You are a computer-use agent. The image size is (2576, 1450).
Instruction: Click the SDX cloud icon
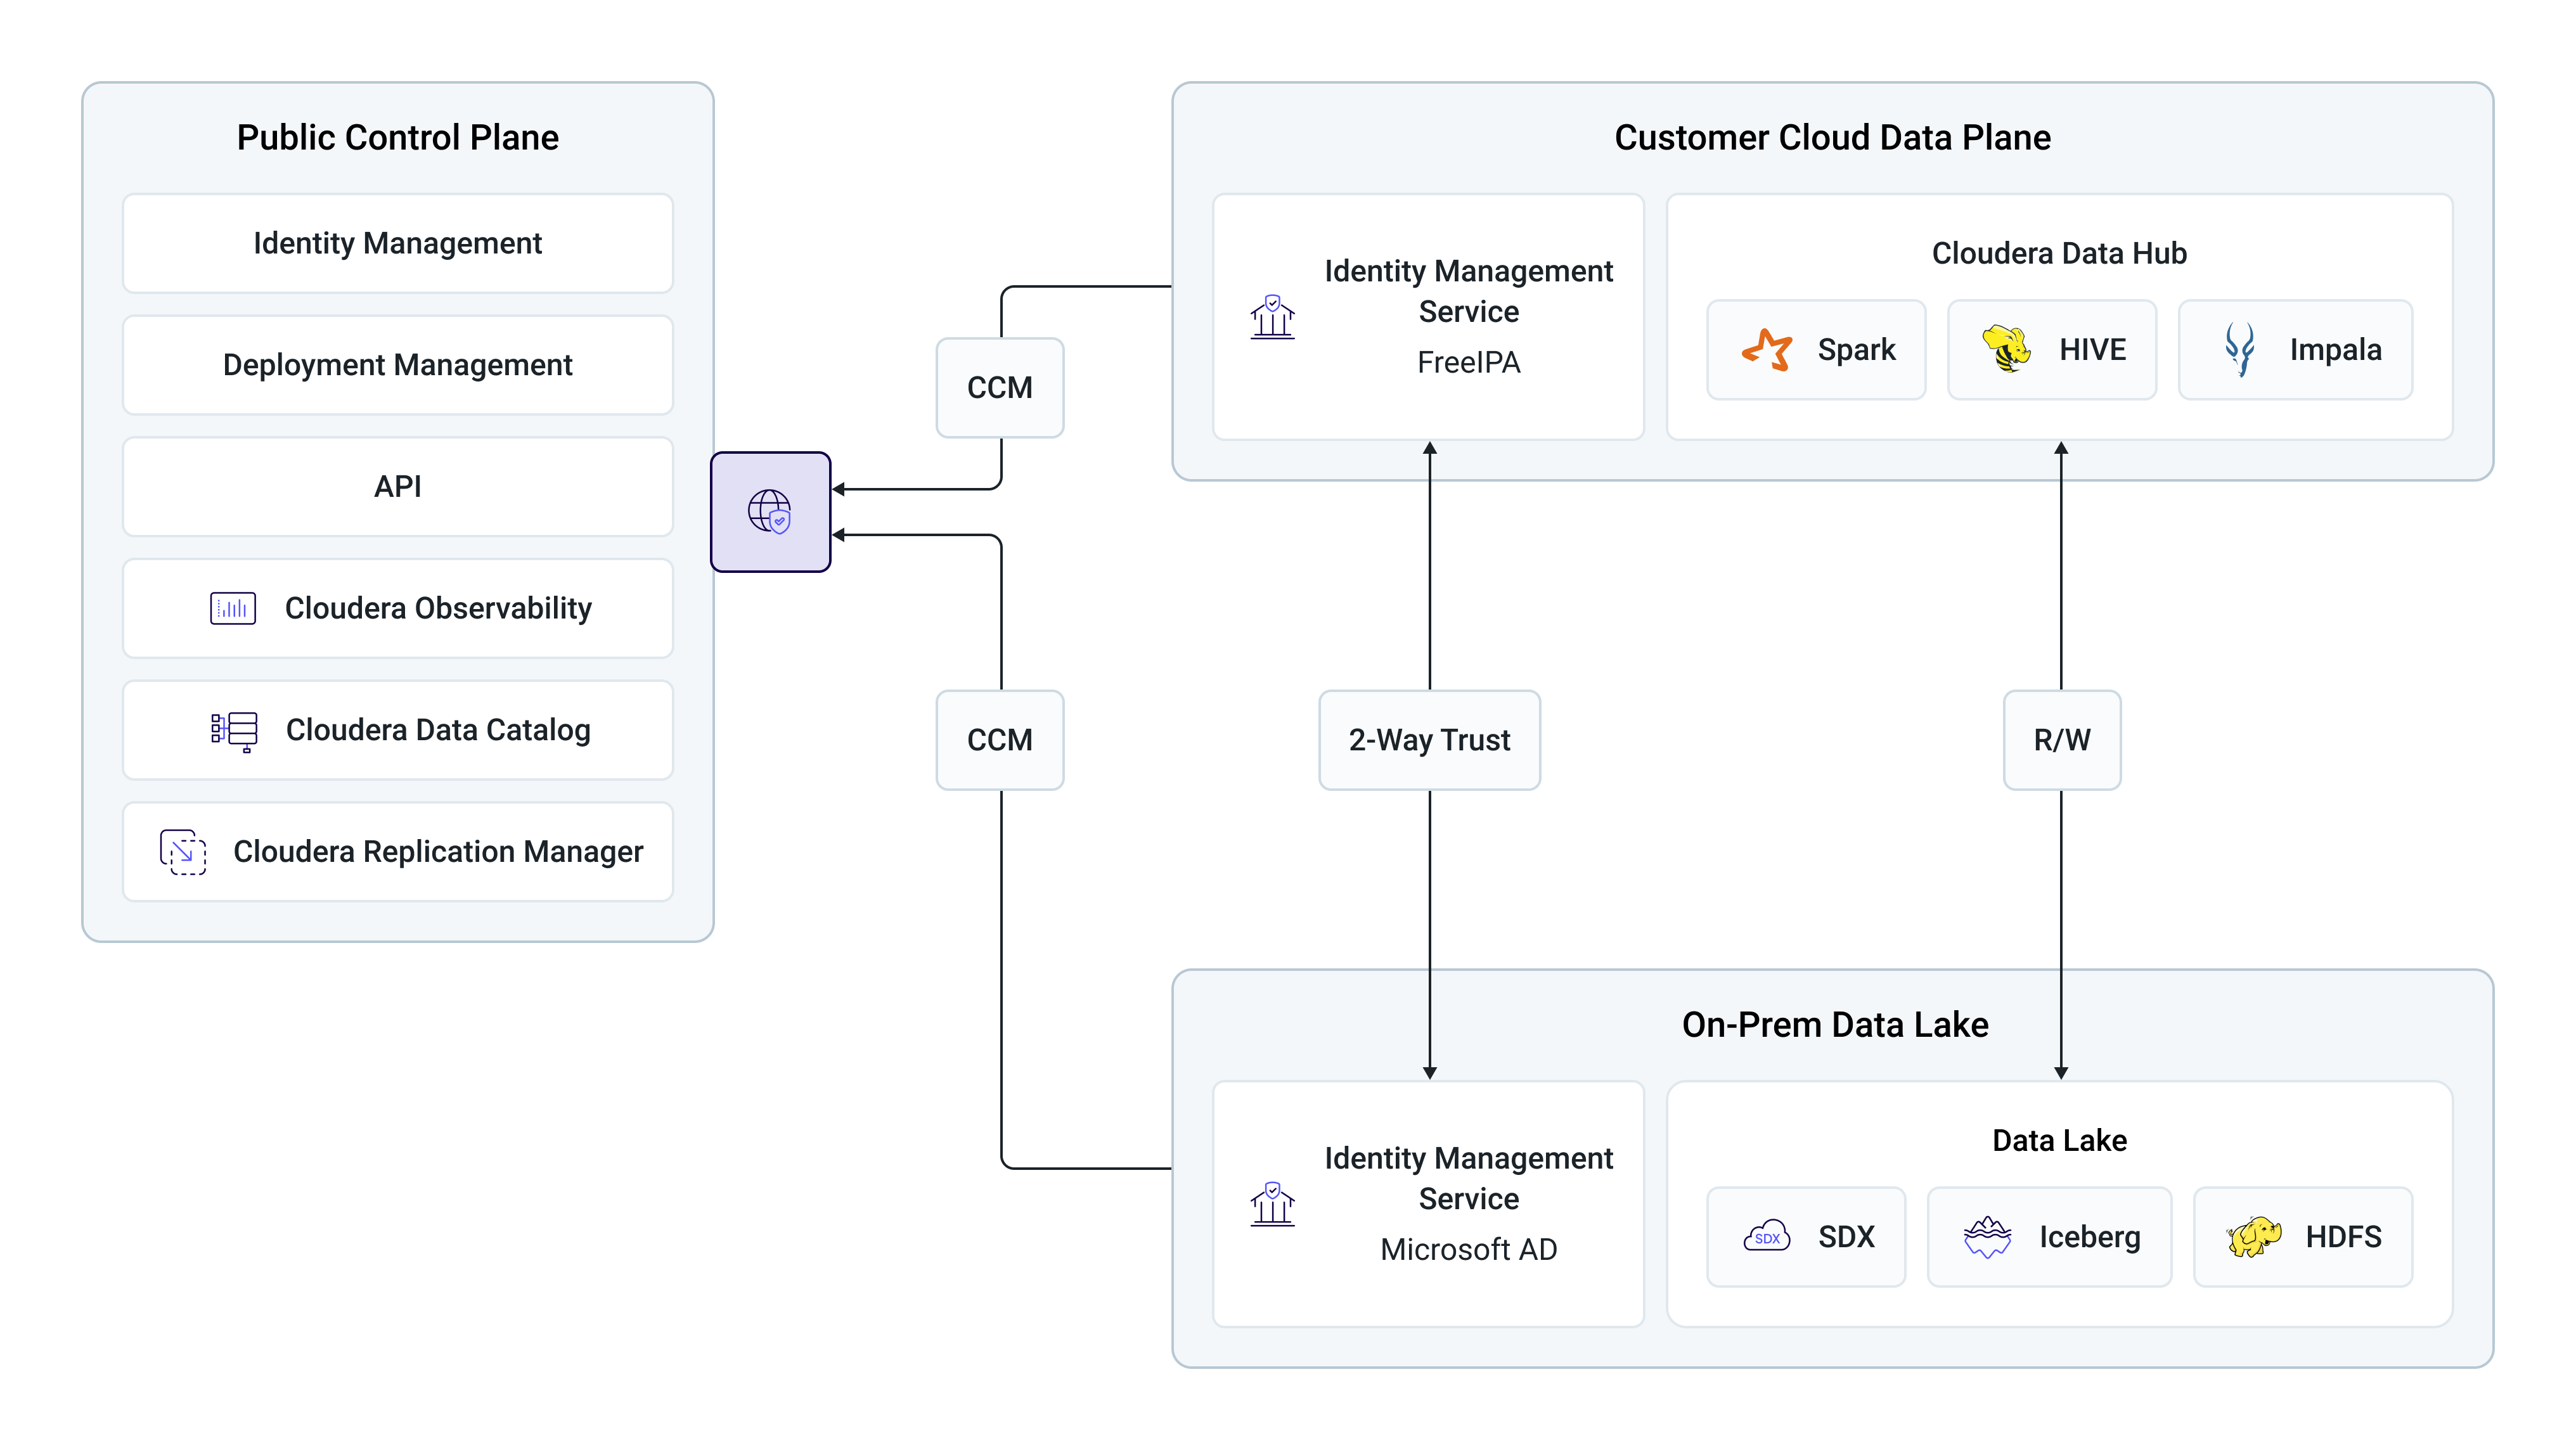[1766, 1237]
